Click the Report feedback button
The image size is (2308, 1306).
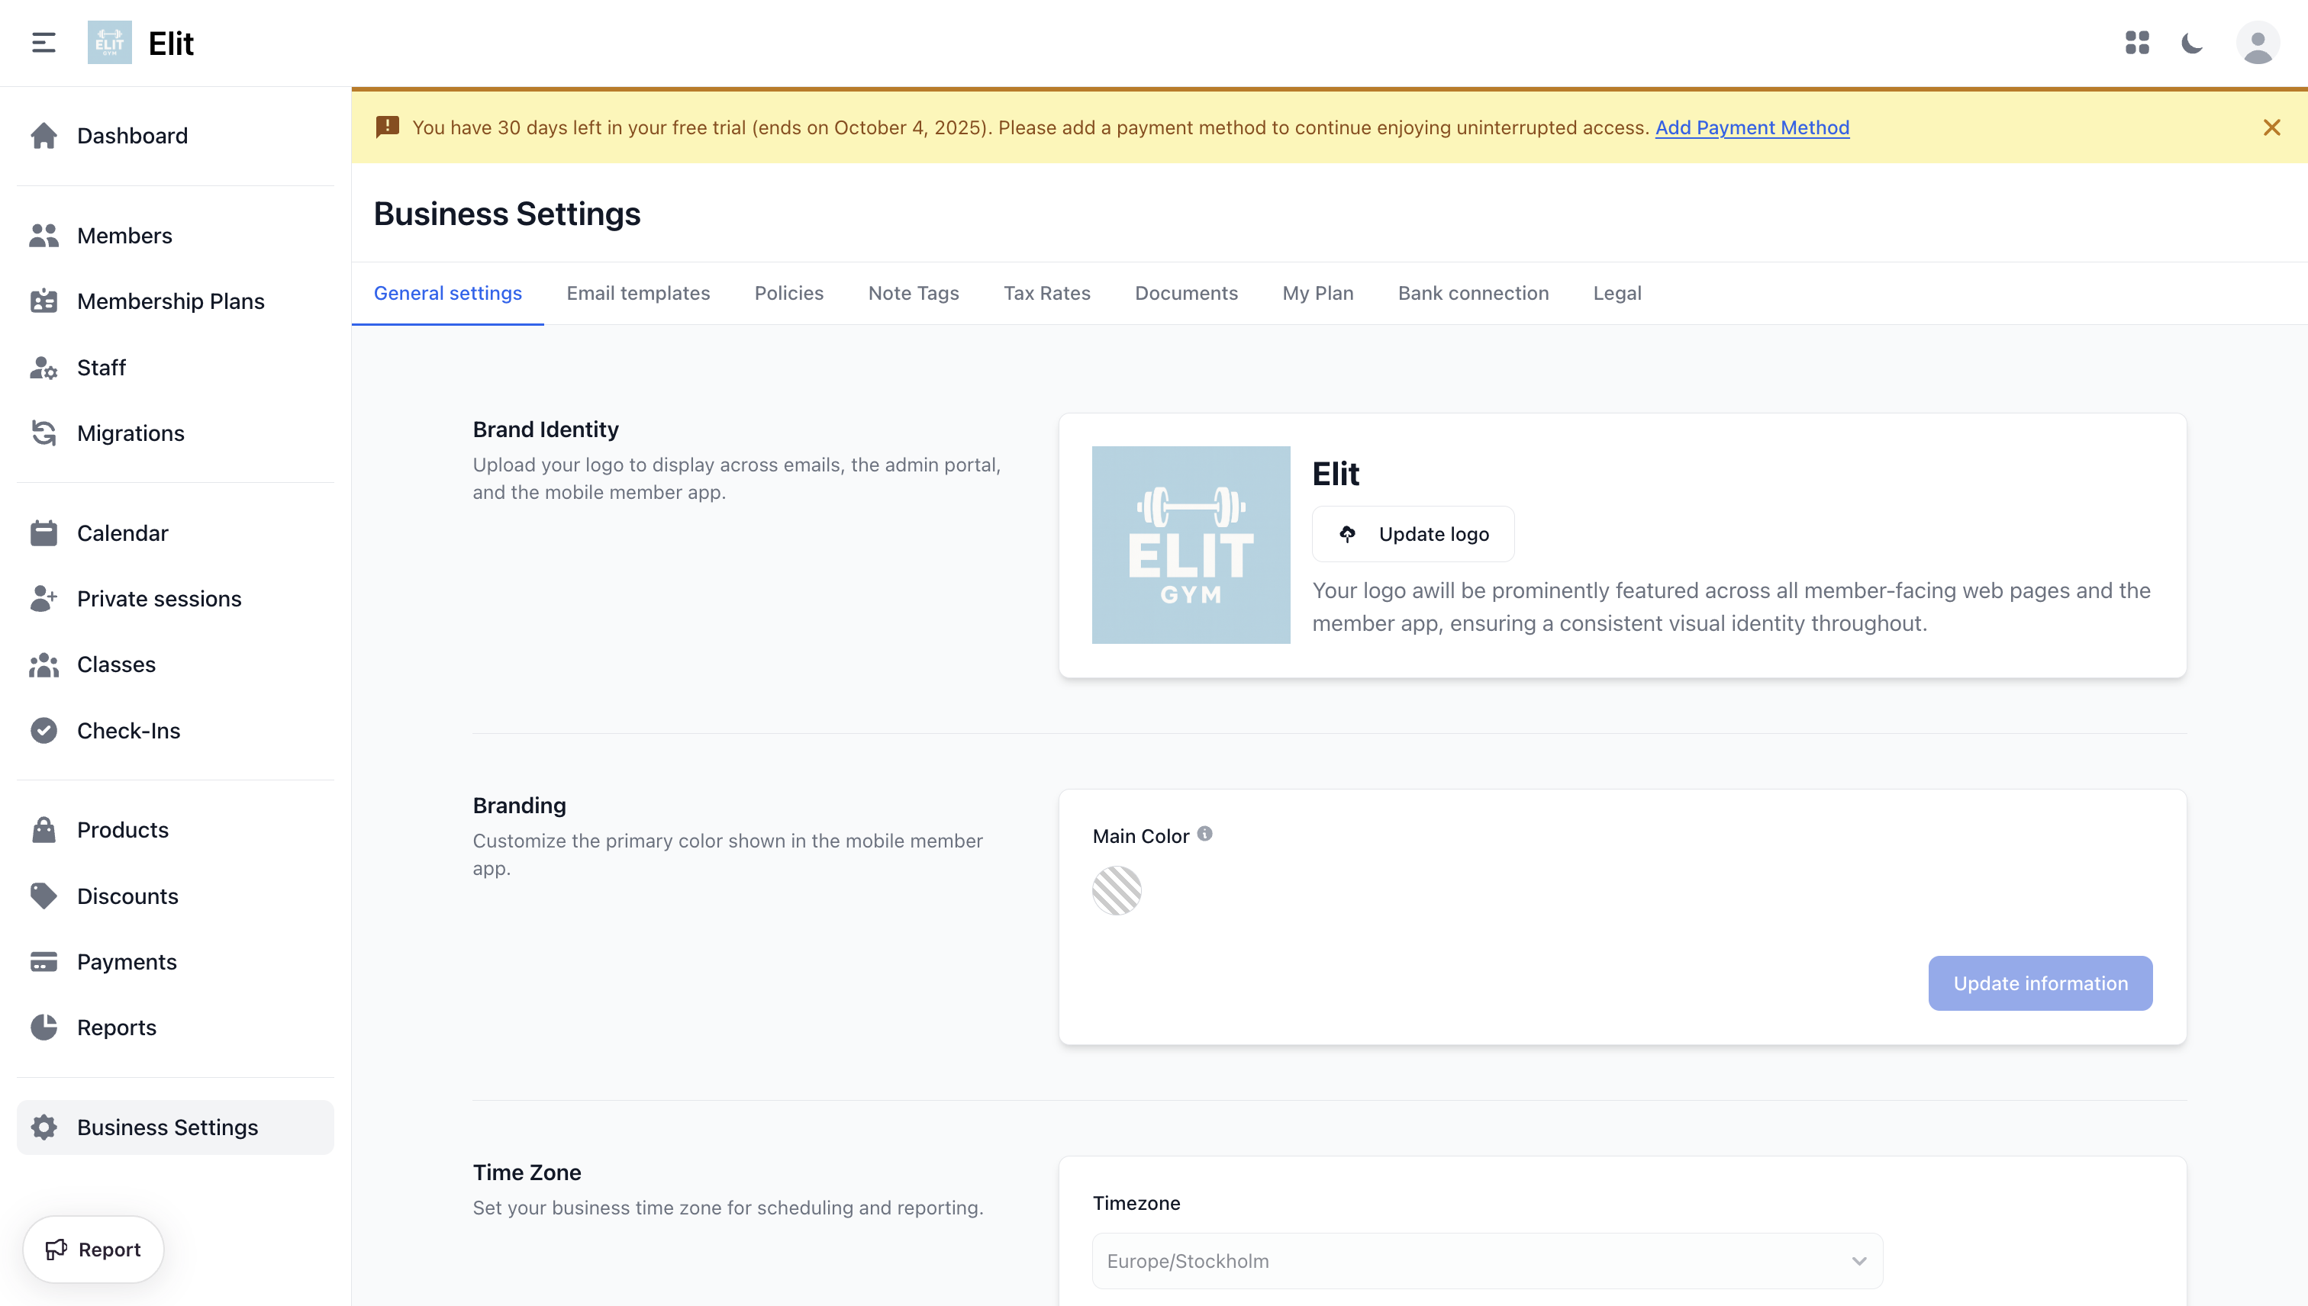click(93, 1250)
